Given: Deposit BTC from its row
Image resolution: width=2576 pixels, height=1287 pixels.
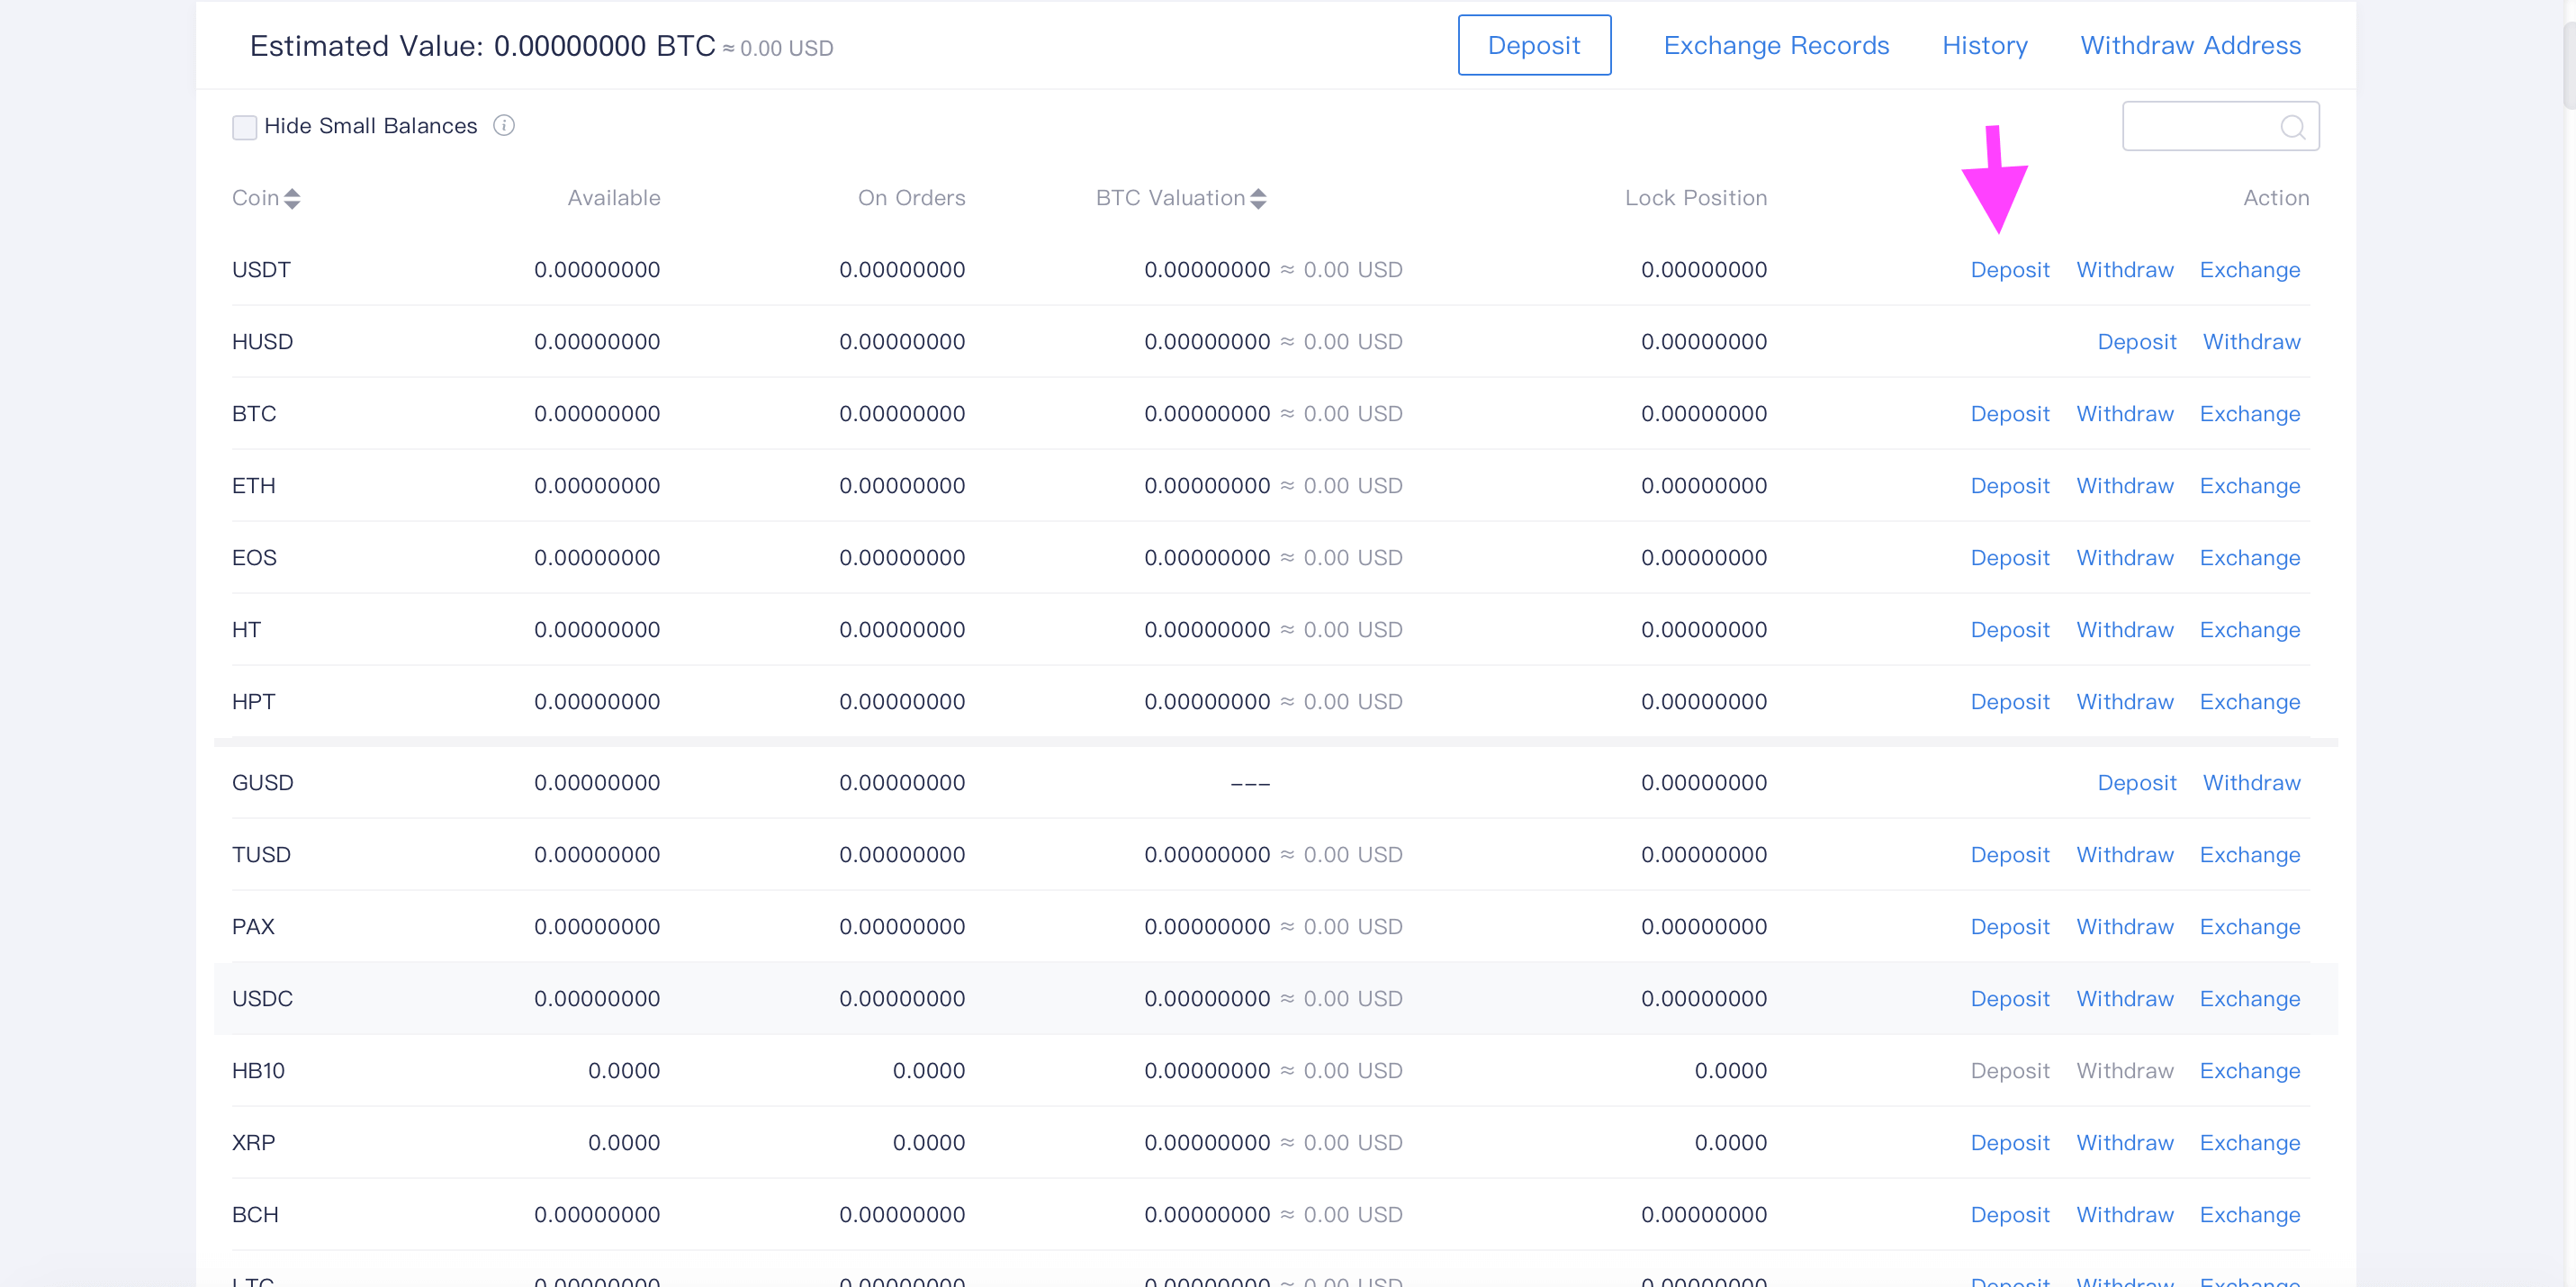Looking at the screenshot, I should tap(2009, 414).
